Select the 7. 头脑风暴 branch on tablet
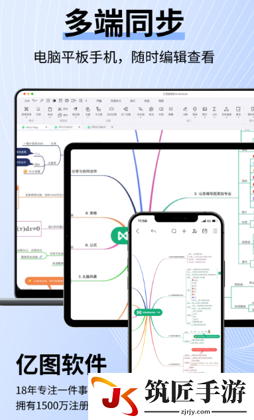Viewport: 254px width, 420px height. click(x=88, y=277)
